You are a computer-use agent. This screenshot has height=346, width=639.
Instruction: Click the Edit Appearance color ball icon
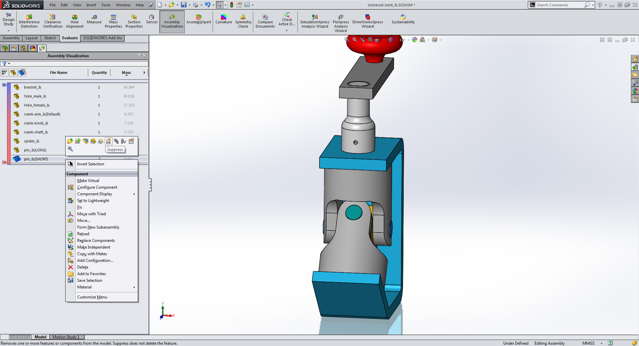point(414,40)
